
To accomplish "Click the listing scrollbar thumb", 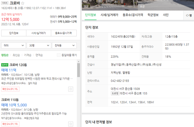I will (x=79, y=70).
